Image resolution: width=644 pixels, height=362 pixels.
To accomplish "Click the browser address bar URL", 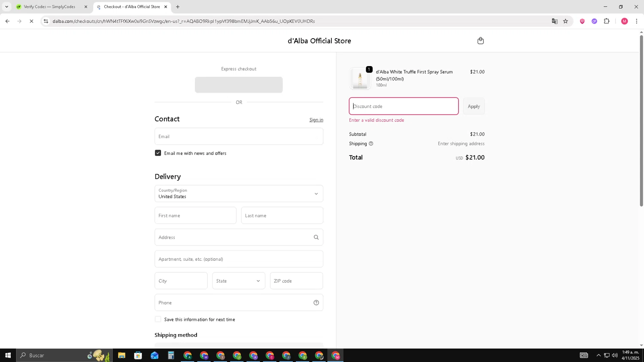I will (184, 21).
